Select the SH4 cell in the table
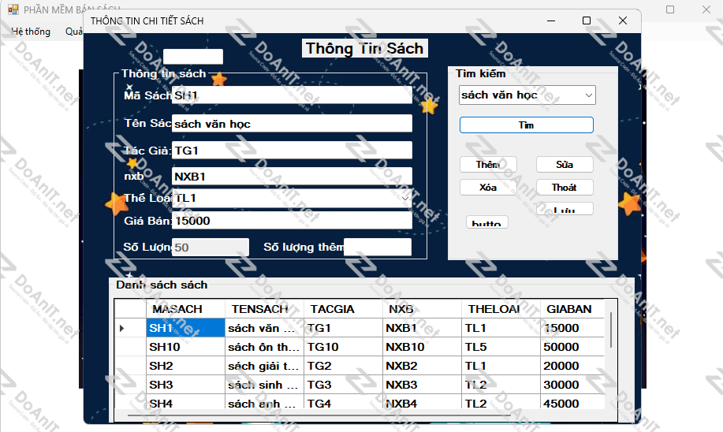 185,402
